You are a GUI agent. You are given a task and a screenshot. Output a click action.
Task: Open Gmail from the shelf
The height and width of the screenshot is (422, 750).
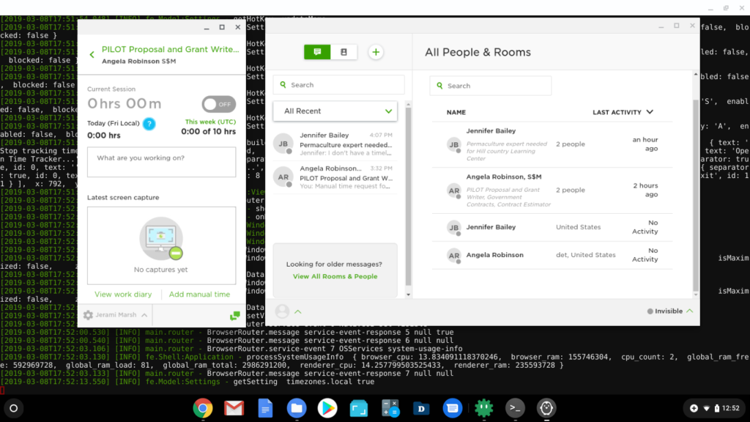(x=234, y=408)
